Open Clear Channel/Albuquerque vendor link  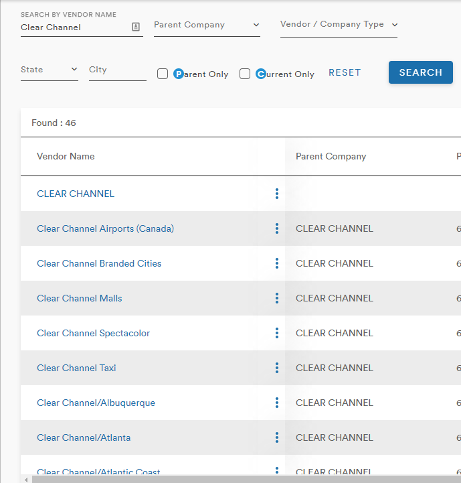pyautogui.click(x=96, y=403)
